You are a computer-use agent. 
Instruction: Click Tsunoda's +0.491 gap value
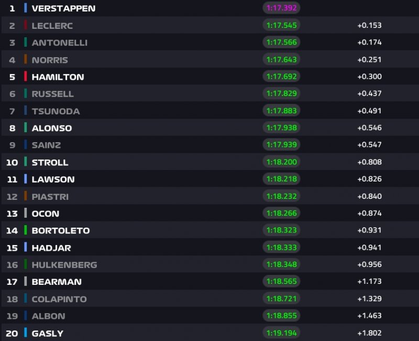pos(369,111)
